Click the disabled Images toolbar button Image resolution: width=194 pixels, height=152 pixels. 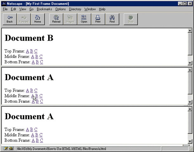(x=70, y=19)
